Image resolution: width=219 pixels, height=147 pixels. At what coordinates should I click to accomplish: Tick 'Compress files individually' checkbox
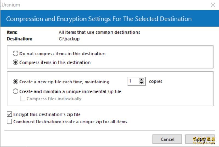pos(23,99)
